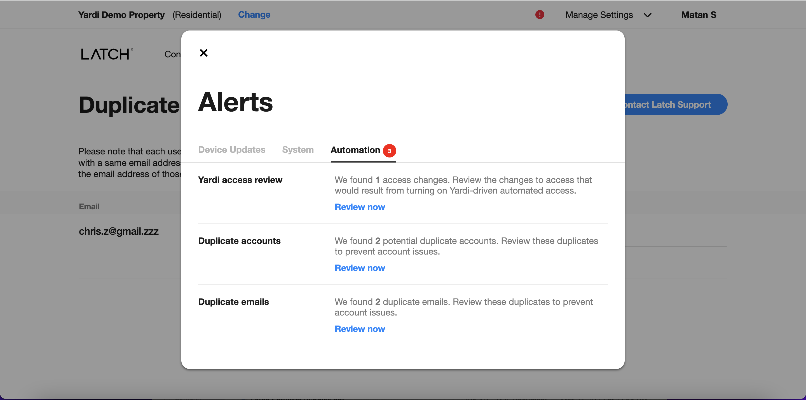Click the red 3 badge on Automation
Viewport: 806px width, 400px height.
point(389,151)
